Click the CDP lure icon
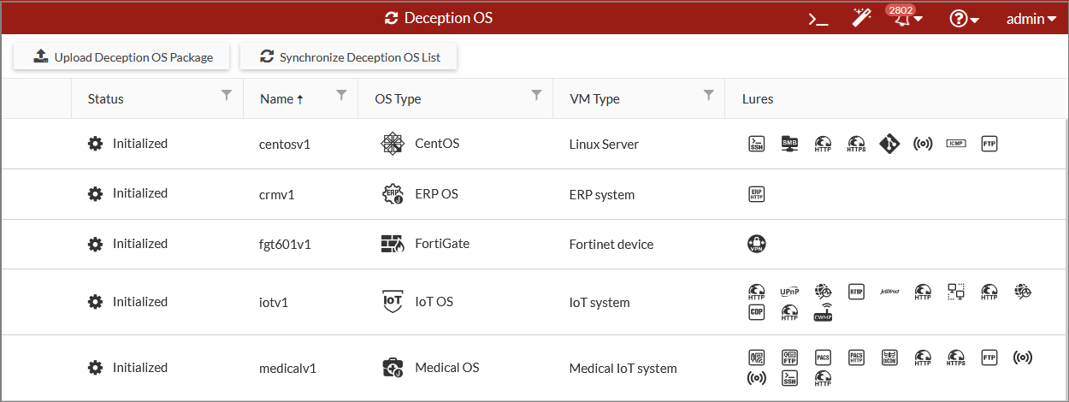The width and height of the screenshot is (1069, 402). point(756,313)
